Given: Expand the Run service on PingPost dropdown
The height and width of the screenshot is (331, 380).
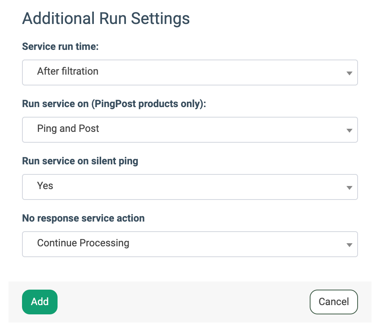Looking at the screenshot, I should point(190,130).
